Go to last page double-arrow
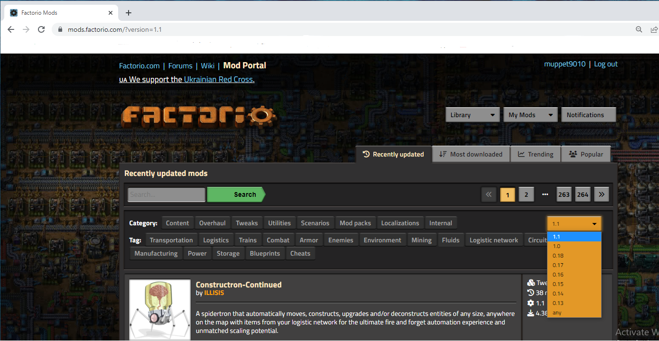 pyautogui.click(x=602, y=194)
